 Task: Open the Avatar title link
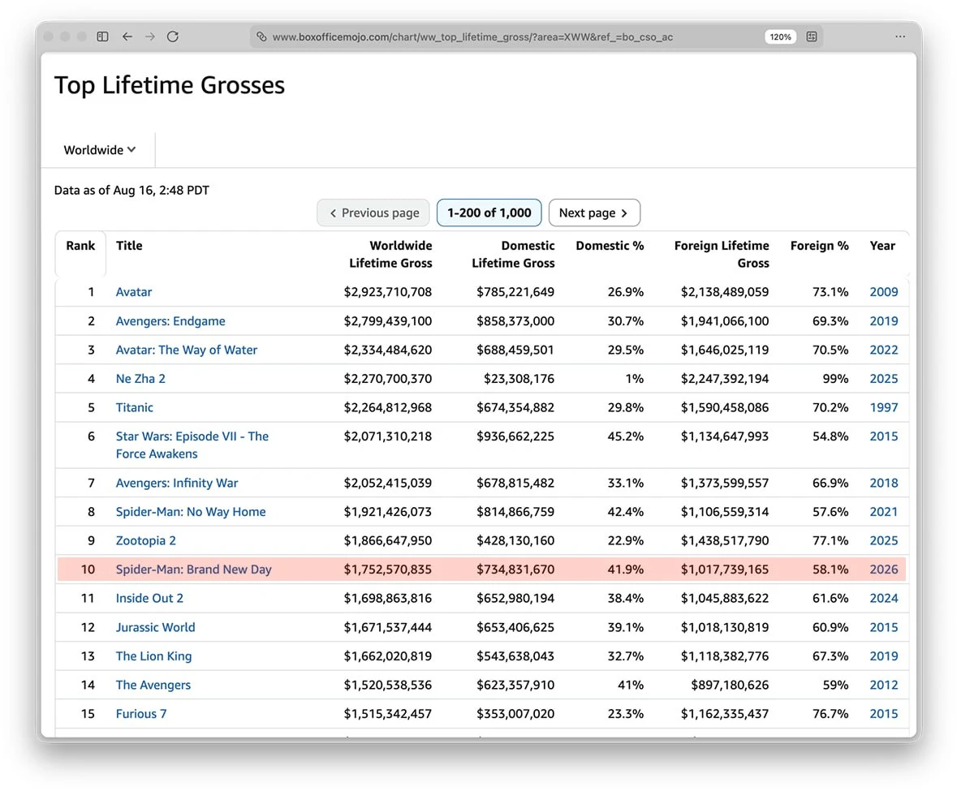pyautogui.click(x=134, y=292)
